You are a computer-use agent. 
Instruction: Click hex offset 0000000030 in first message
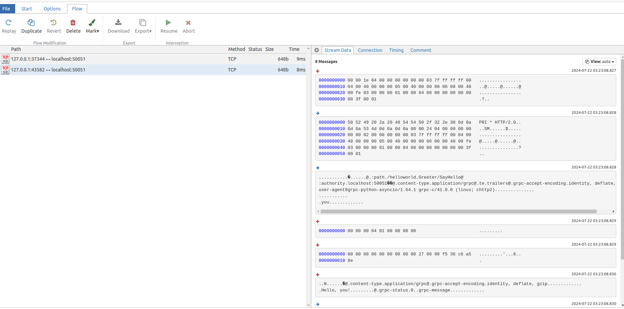tap(332, 99)
